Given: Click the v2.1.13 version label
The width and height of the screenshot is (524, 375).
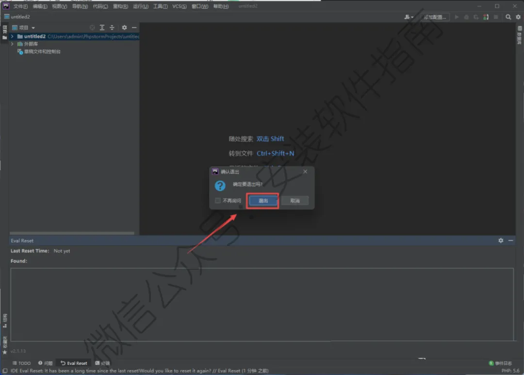Looking at the screenshot, I should tap(18, 351).
